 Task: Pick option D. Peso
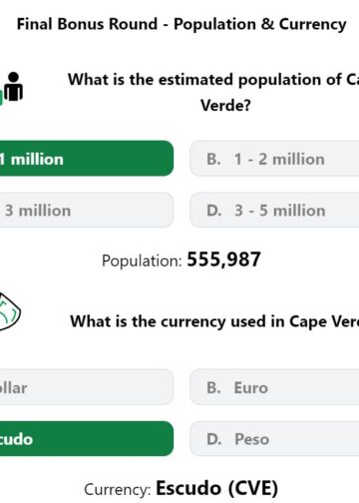(x=274, y=439)
